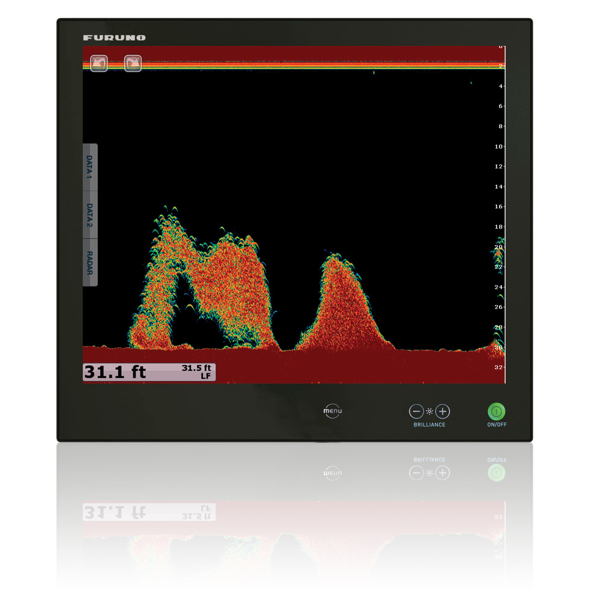This screenshot has height=604, width=604.
Task: Toggle the green ON/OFF power button on the upper bezel
Action: point(496,412)
